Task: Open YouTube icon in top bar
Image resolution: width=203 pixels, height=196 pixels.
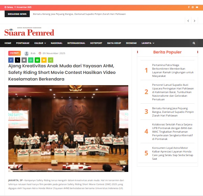Action: 197,7
